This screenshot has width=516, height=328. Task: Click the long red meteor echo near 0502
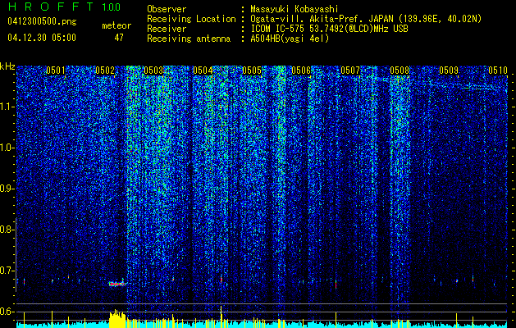[117, 284]
